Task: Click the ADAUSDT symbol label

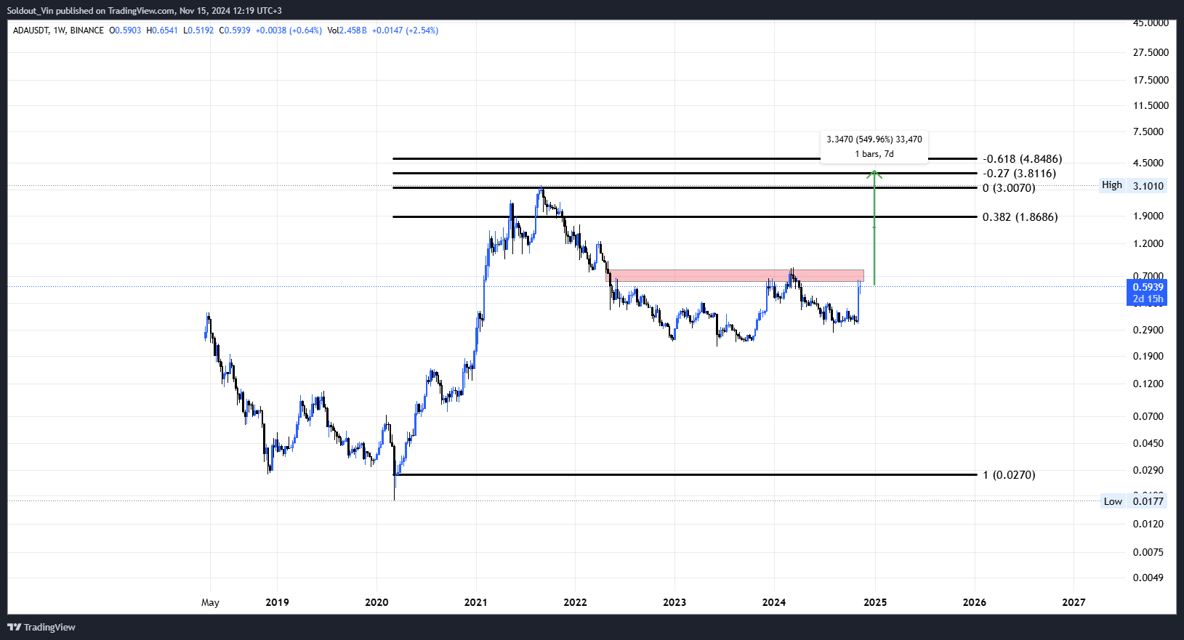Action: point(31,31)
